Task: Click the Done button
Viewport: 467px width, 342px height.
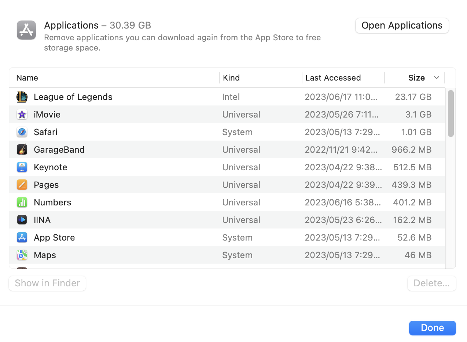Action: (x=433, y=328)
